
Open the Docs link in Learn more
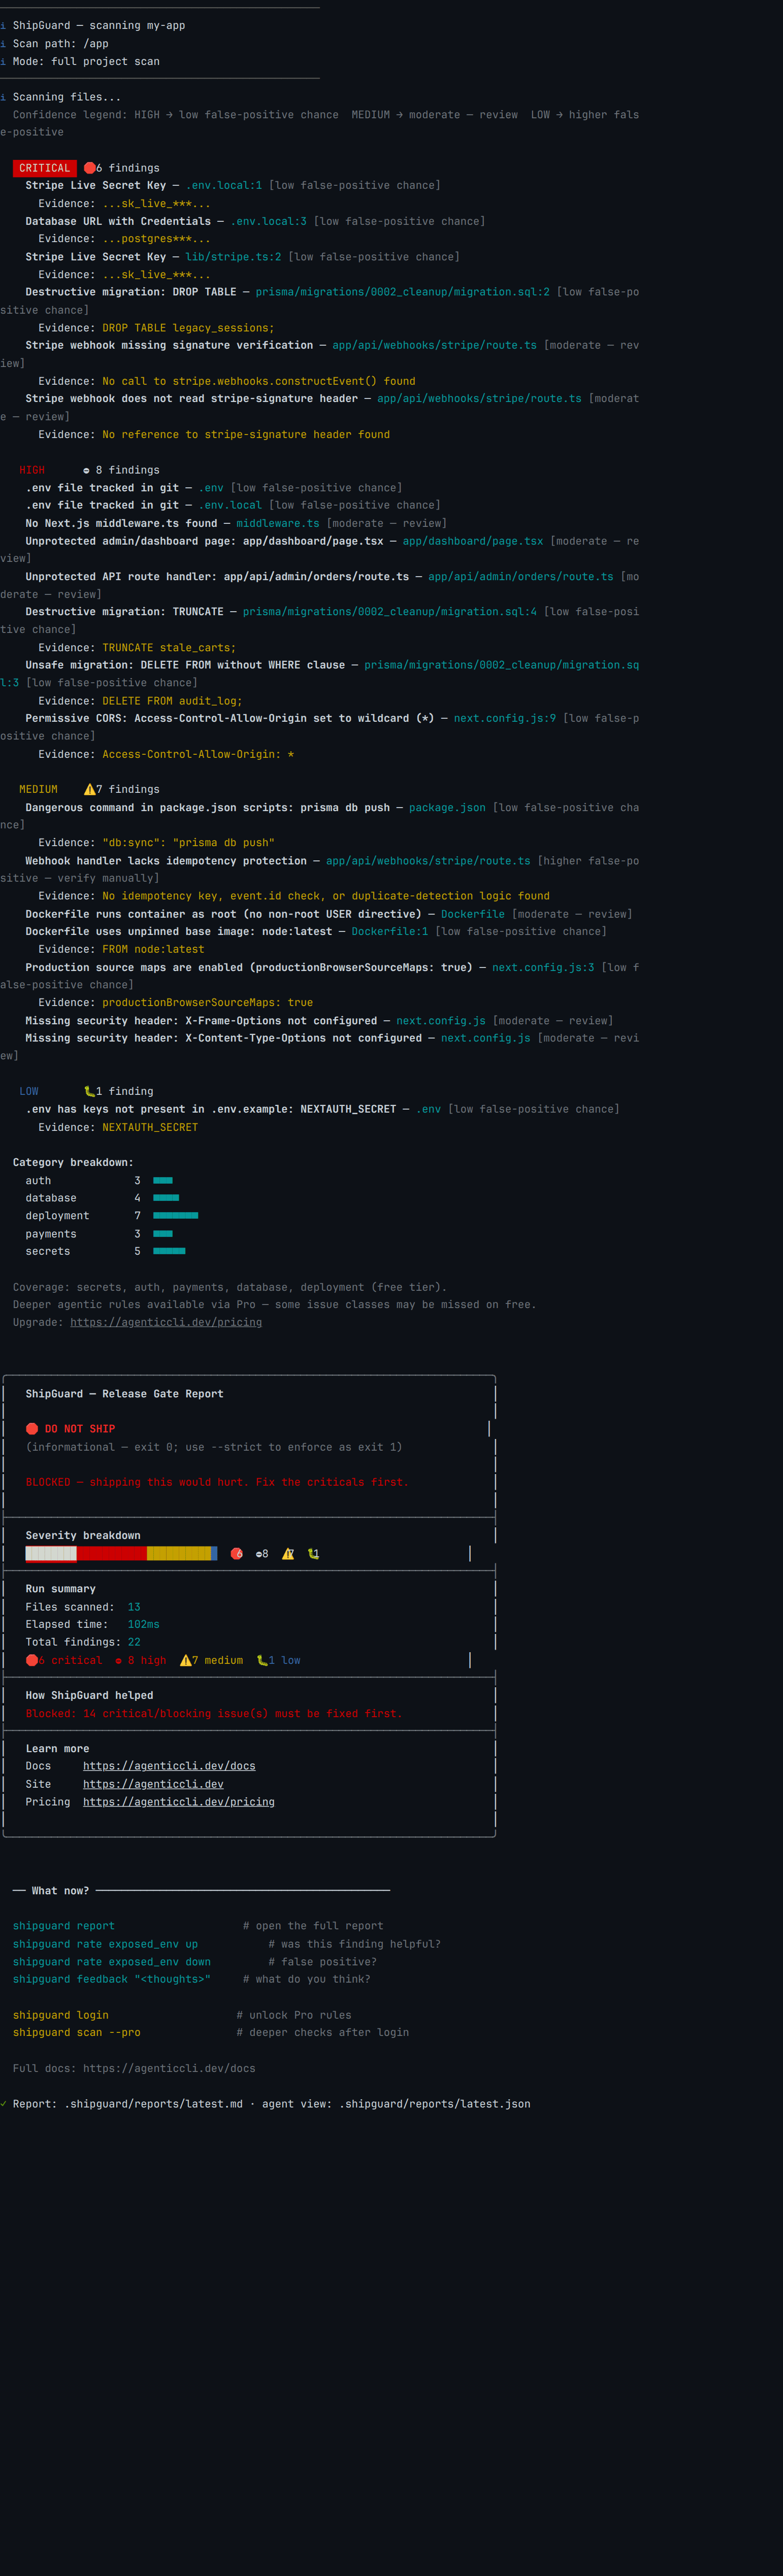169,1766
